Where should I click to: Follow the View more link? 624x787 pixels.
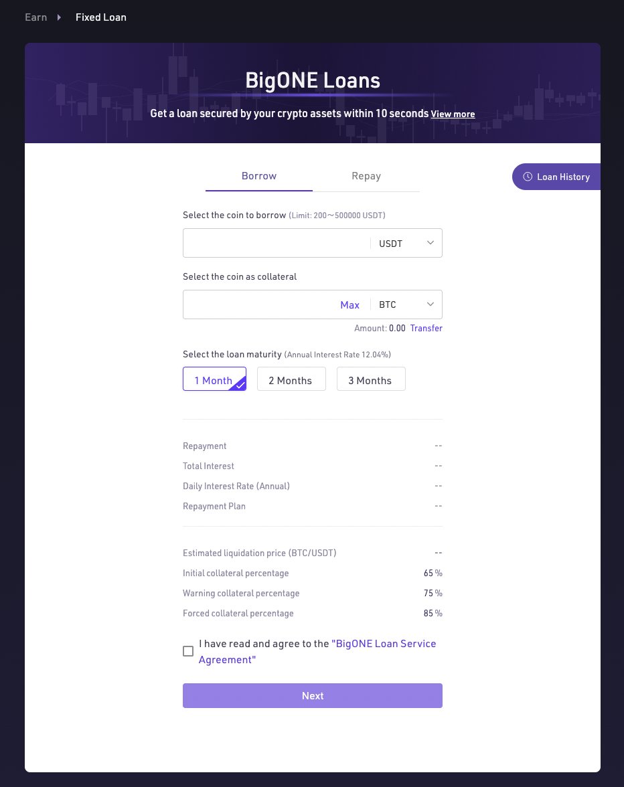[453, 114]
